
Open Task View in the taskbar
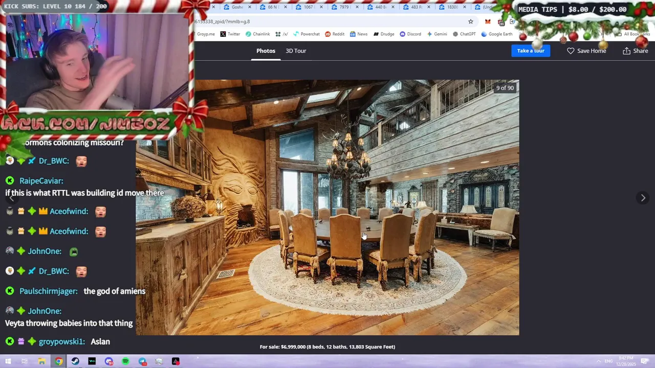25,361
